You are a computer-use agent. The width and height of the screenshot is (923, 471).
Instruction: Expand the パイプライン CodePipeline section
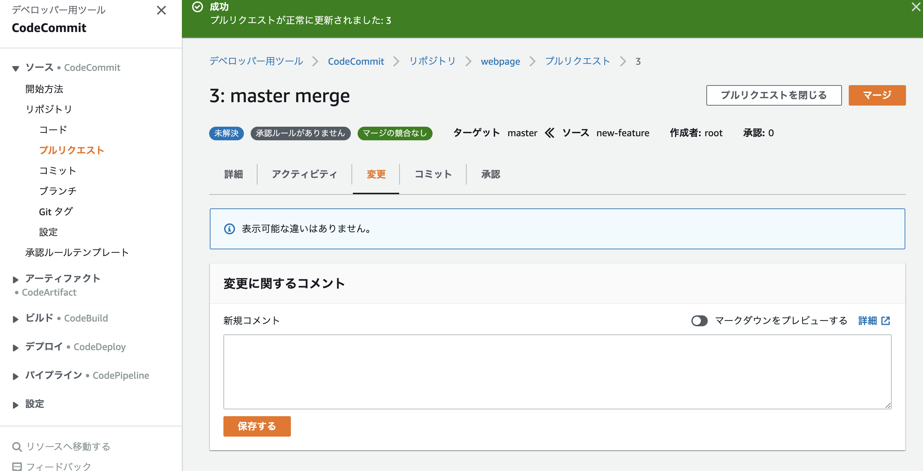(15, 376)
